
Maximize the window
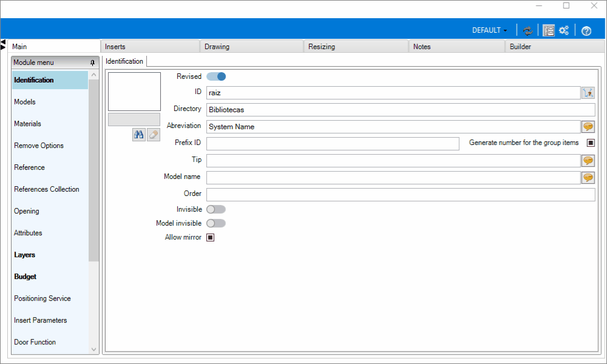(x=566, y=5)
